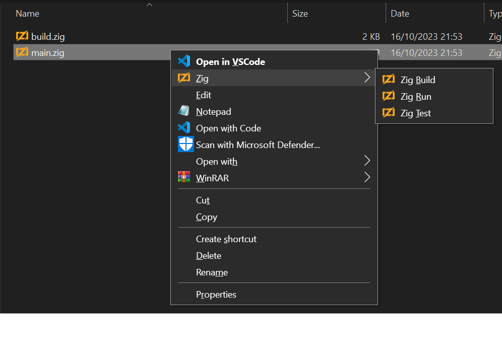Select Create shortcut
This screenshot has height=358, width=502.
[274, 239]
